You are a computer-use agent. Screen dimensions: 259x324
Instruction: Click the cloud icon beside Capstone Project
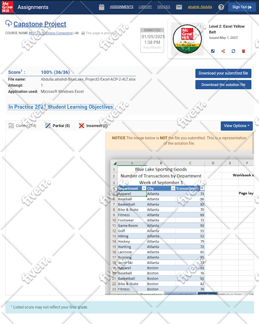point(8,23)
